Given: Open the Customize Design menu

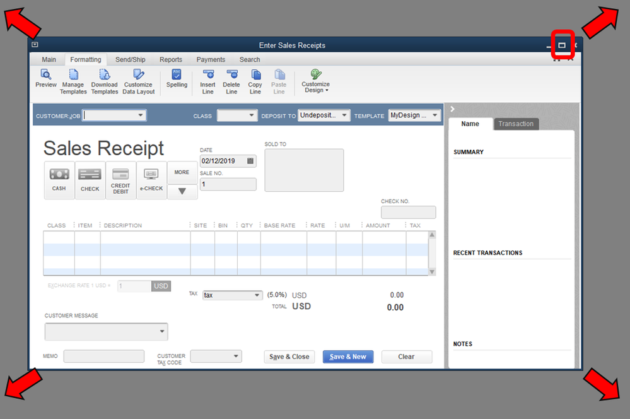Looking at the screenshot, I should click(316, 81).
